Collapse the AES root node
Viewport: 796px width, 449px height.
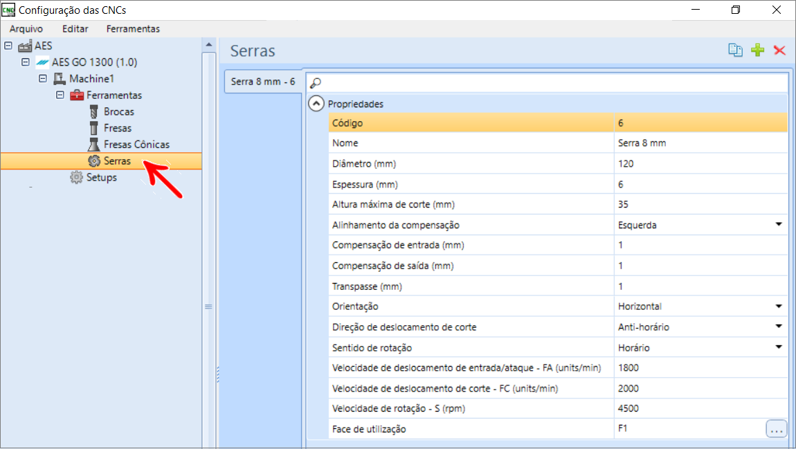pyautogui.click(x=8, y=46)
